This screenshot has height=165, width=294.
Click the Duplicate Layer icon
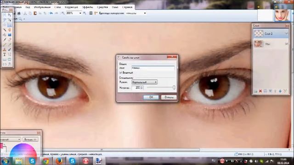click(266, 91)
